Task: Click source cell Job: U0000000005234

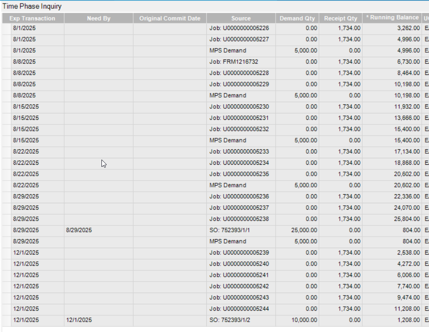Action: pos(241,163)
